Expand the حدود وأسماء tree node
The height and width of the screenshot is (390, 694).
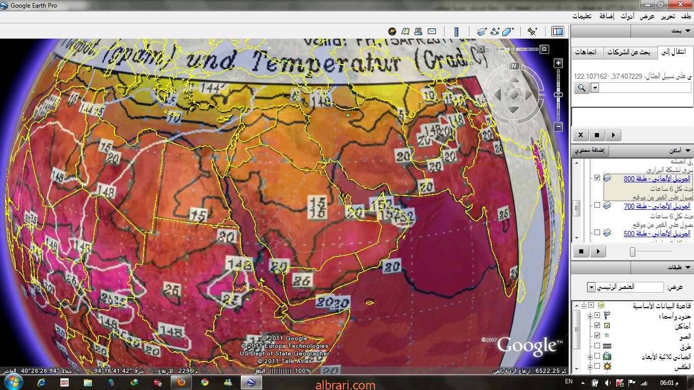click(x=590, y=317)
